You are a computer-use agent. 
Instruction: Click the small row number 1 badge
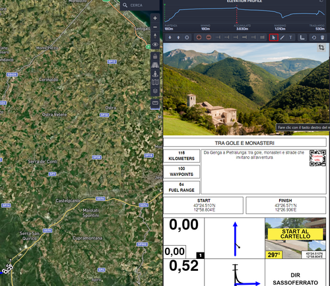pos(200,256)
